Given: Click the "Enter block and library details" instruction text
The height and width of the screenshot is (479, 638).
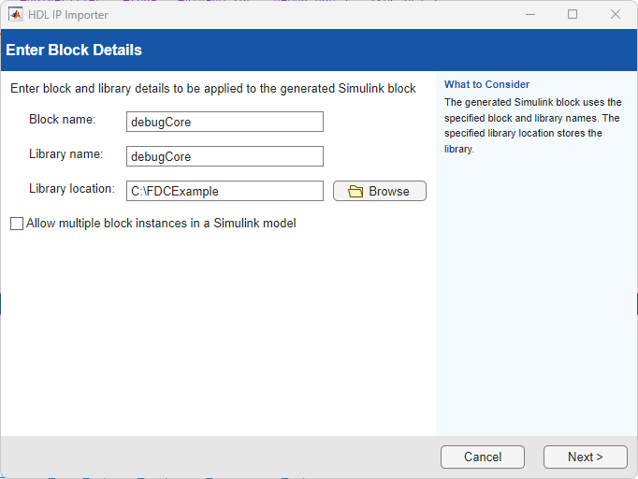Looking at the screenshot, I should pyautogui.click(x=212, y=89).
